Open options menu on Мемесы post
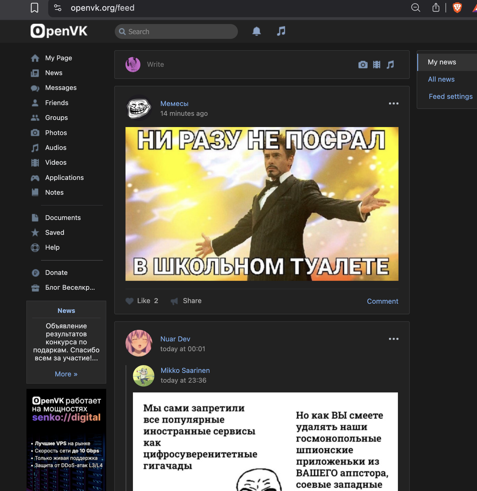The image size is (477, 491). point(393,104)
